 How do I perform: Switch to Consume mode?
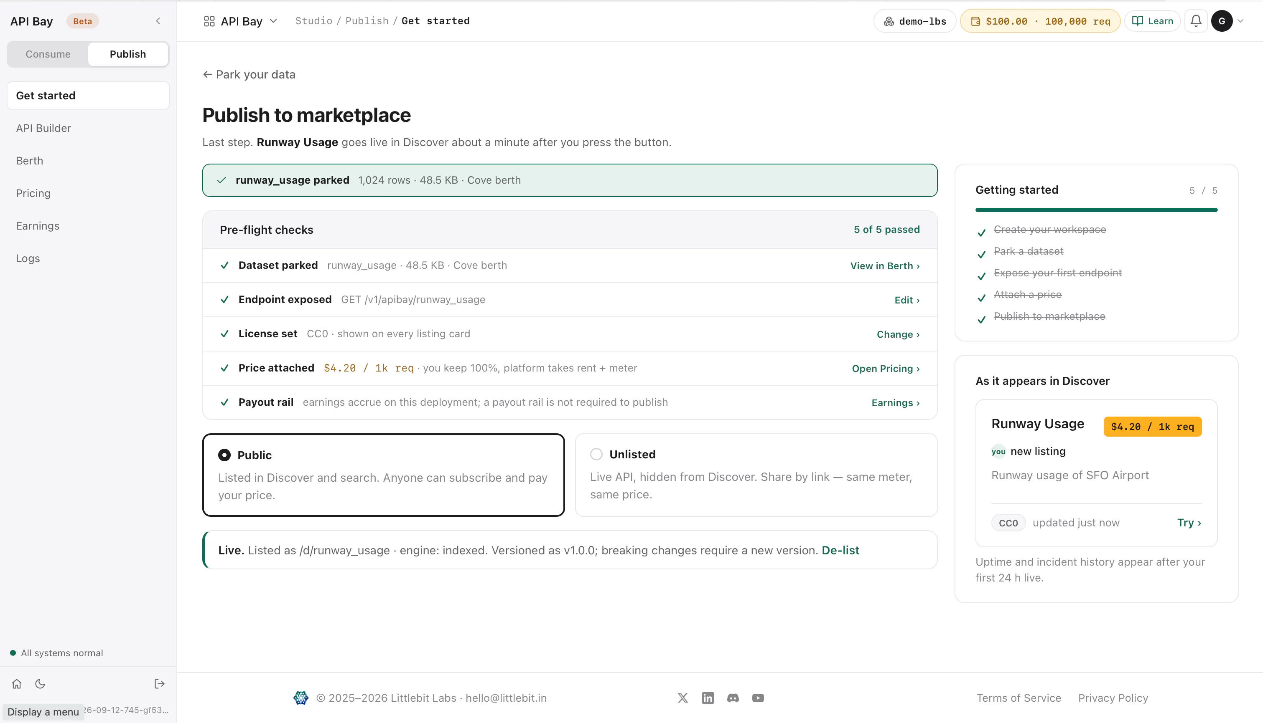48,54
